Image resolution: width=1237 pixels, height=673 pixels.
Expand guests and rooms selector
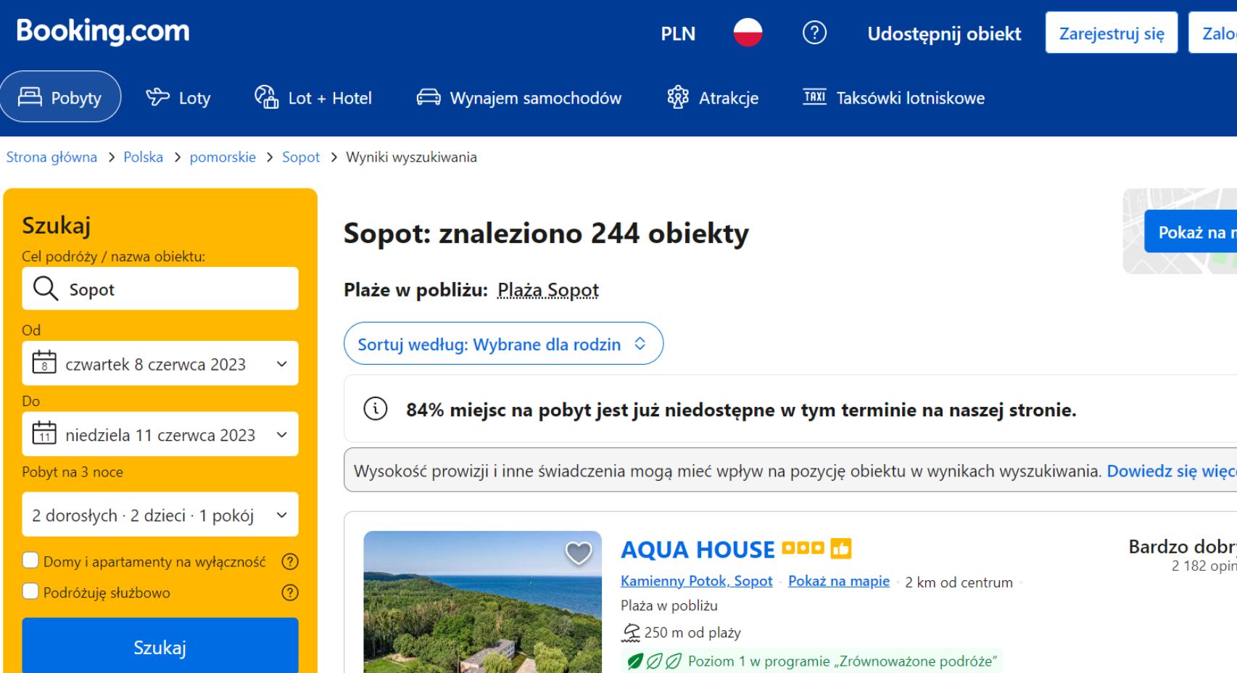[x=160, y=515]
